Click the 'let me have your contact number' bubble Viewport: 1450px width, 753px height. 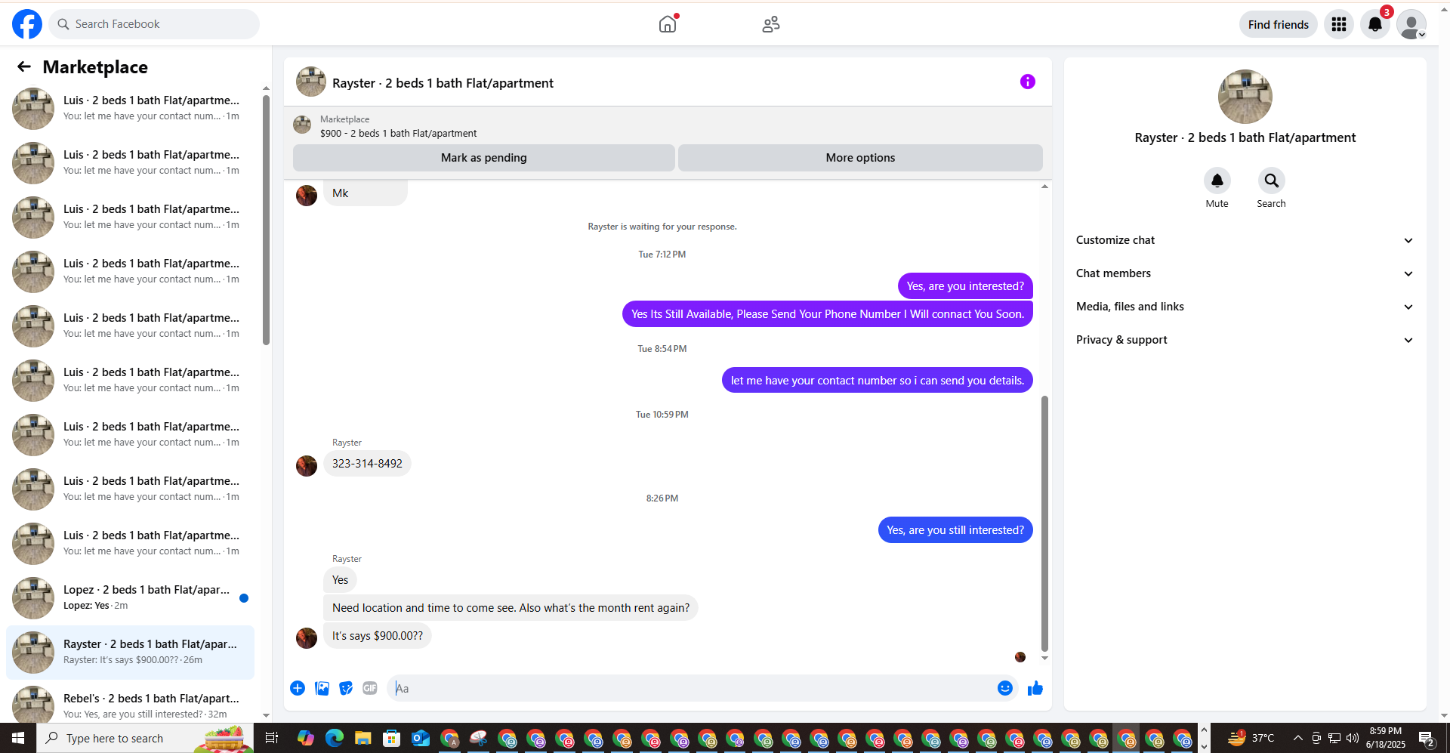[878, 381]
